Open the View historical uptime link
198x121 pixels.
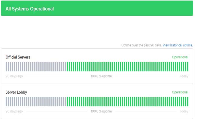[178, 45]
